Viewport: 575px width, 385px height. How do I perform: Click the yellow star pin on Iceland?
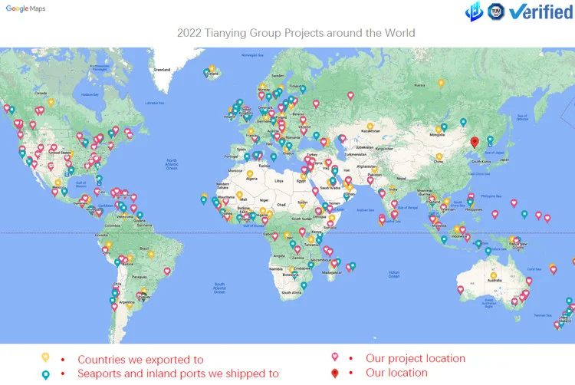click(x=212, y=68)
